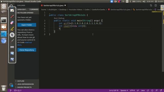The height and width of the screenshot is (92, 164).
Task: Click the Java thumbs-up status icon
Action: (x=148, y=90)
